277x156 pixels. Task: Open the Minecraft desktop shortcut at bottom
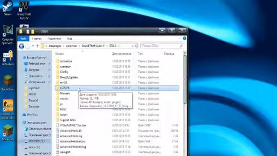tap(8, 133)
